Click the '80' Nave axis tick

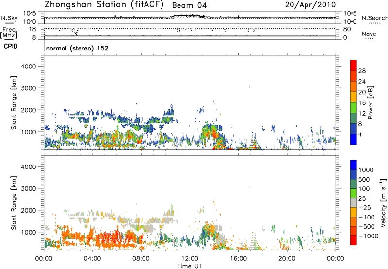coord(347,29)
